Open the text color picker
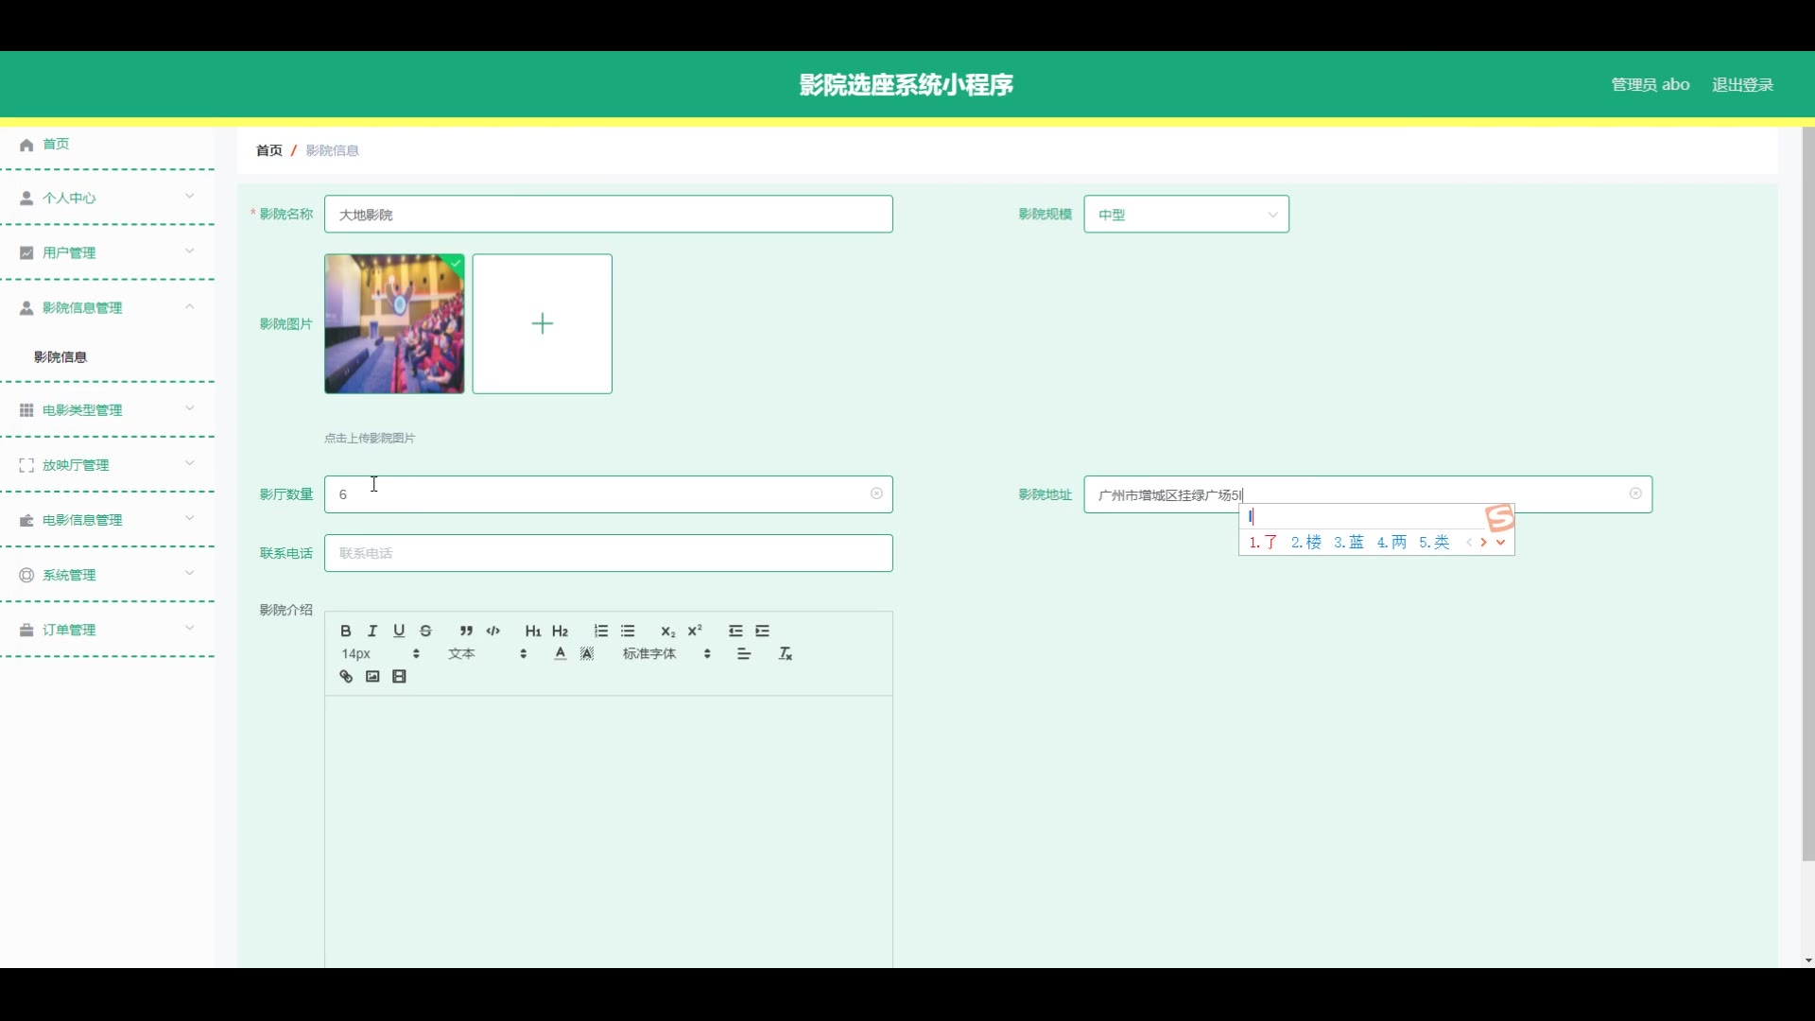This screenshot has width=1815, height=1021. coord(560,654)
